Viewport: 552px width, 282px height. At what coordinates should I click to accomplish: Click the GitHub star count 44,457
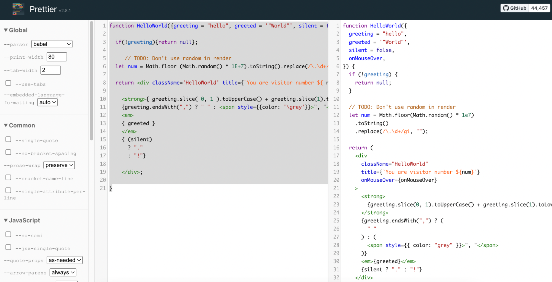tap(539, 8)
